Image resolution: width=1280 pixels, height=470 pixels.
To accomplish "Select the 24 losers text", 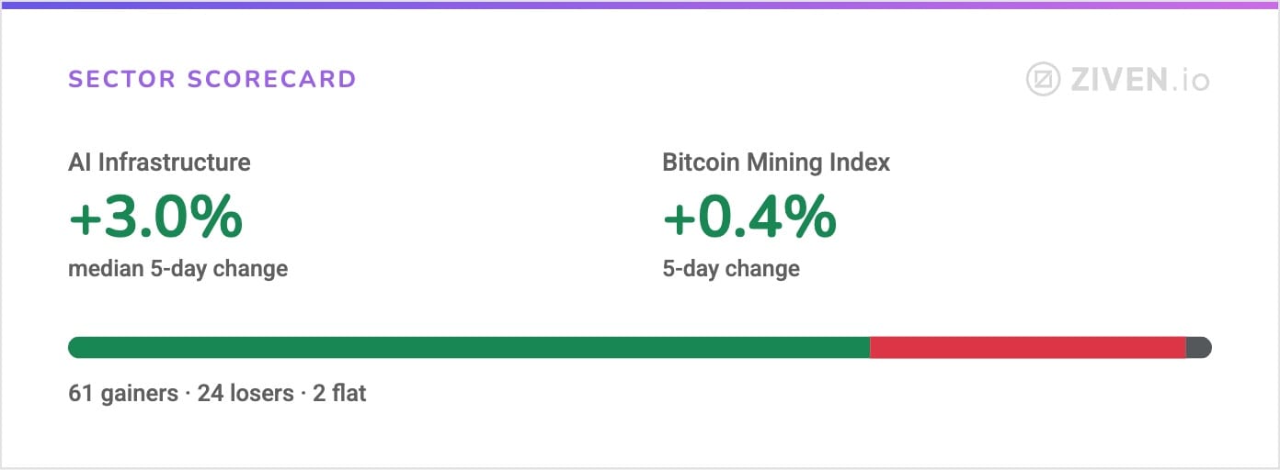I will (246, 394).
